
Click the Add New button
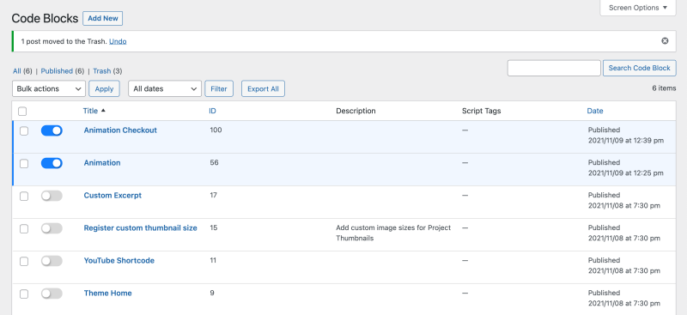click(x=102, y=18)
